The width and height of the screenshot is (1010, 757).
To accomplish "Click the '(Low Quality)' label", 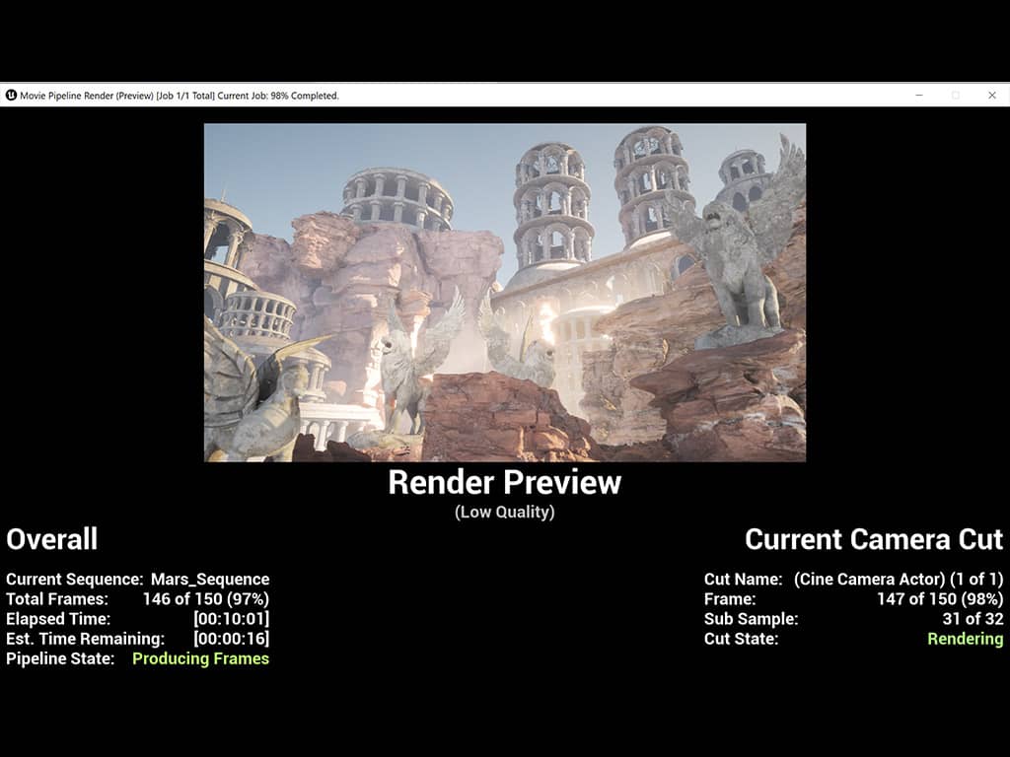I will pyautogui.click(x=505, y=513).
